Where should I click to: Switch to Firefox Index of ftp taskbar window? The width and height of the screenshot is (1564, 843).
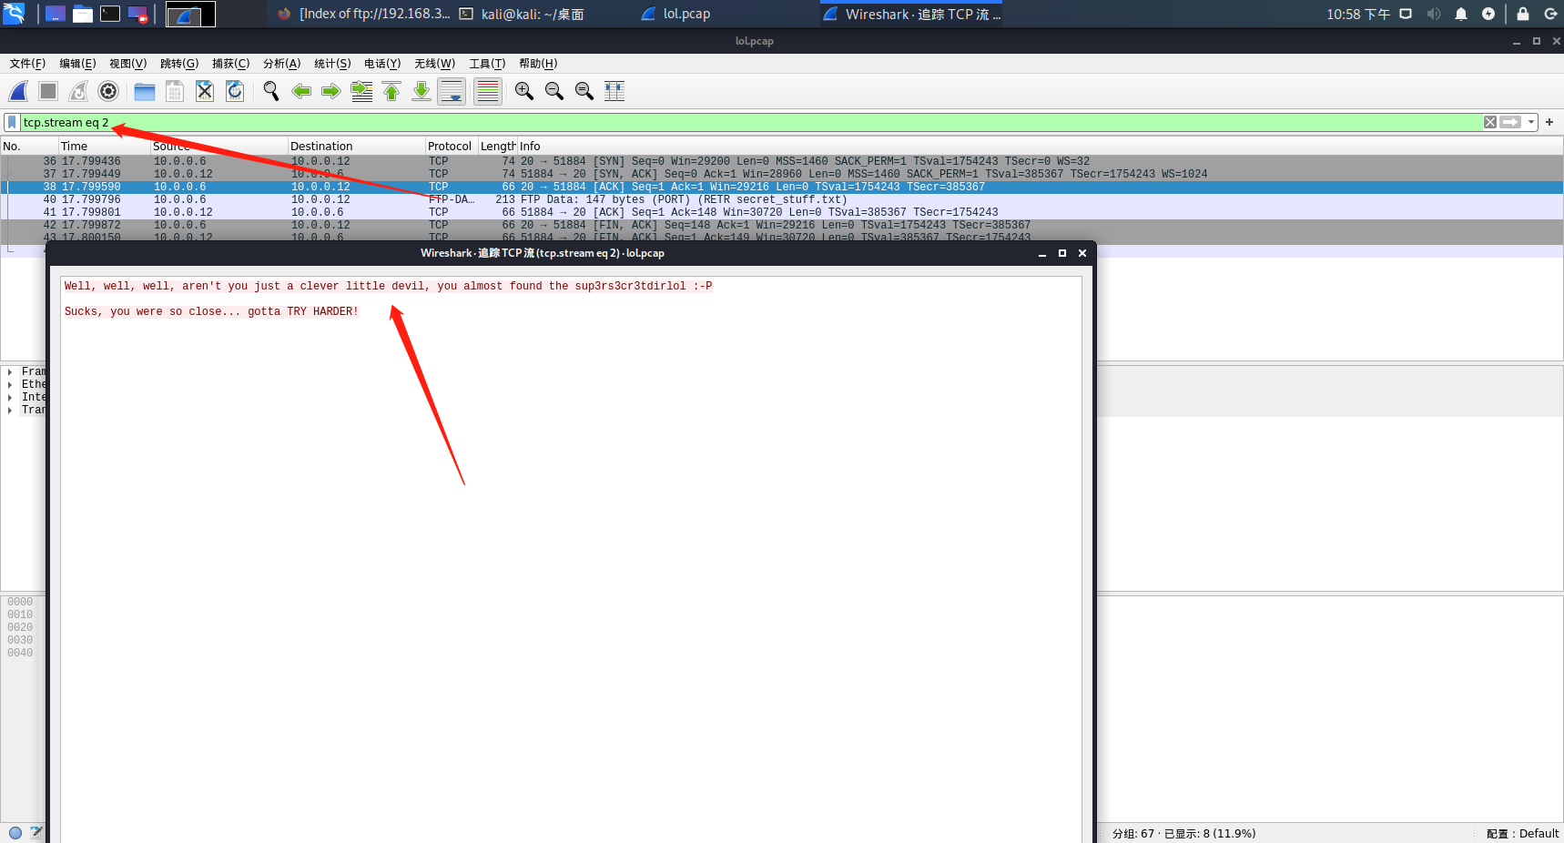[x=363, y=14]
